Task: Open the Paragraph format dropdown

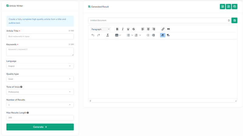Action: point(101,29)
